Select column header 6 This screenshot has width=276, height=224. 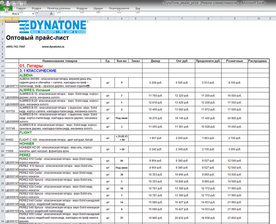pos(156,19)
